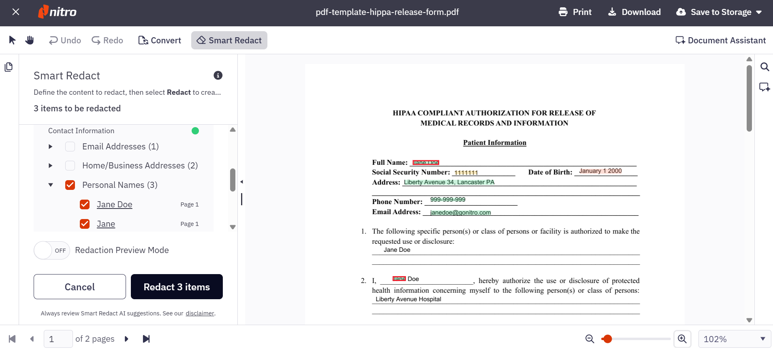Check the Email Addresses checkbox
The height and width of the screenshot is (349, 773).
[70, 147]
